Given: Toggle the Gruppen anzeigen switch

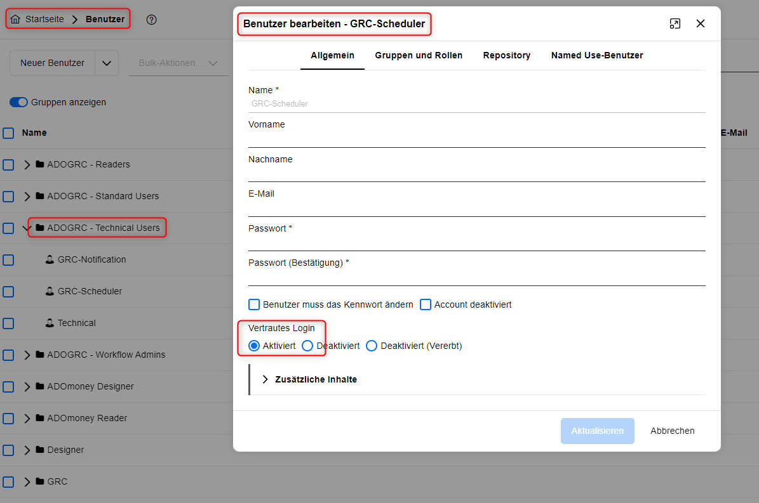Looking at the screenshot, I should point(18,102).
